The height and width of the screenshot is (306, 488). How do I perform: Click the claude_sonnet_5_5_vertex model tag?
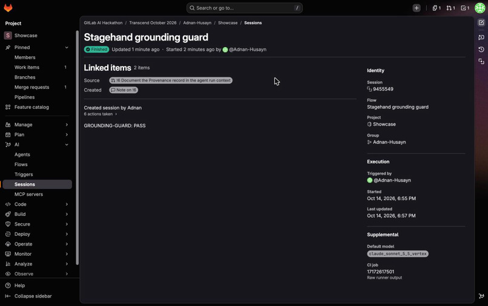pos(398,254)
